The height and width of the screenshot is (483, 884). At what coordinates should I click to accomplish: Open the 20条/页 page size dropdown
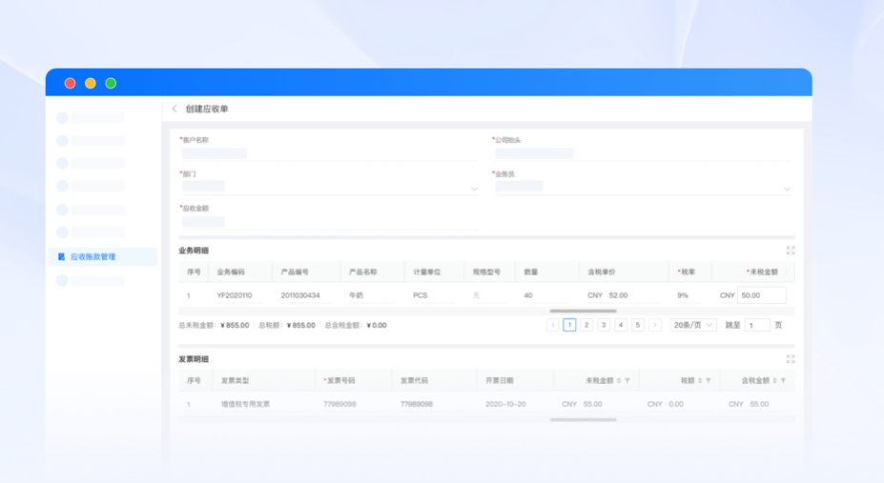click(693, 326)
